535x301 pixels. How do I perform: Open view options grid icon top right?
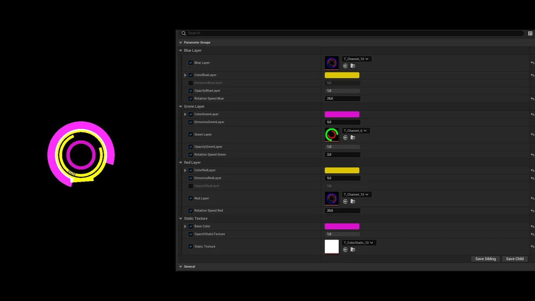coord(530,33)
